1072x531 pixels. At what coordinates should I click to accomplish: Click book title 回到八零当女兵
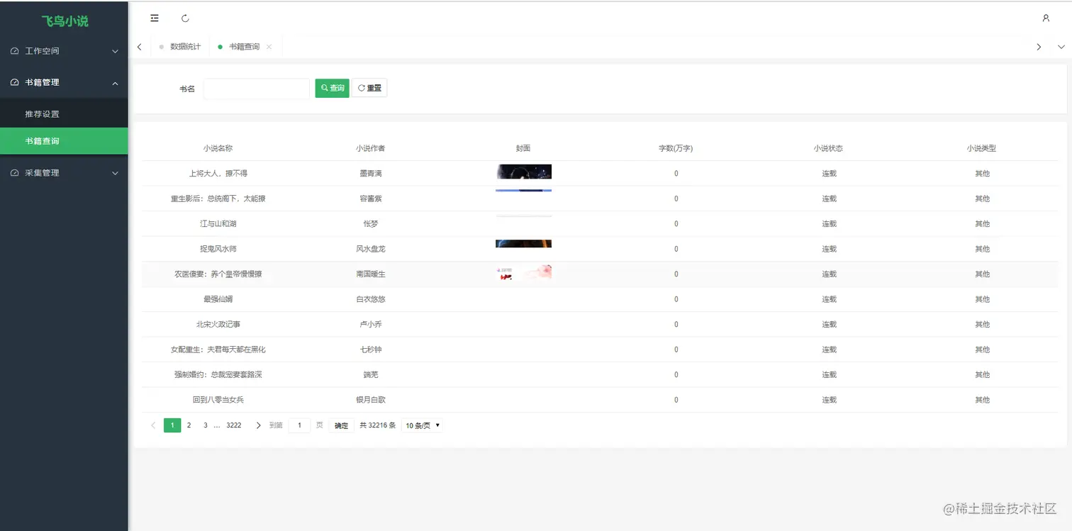click(218, 400)
